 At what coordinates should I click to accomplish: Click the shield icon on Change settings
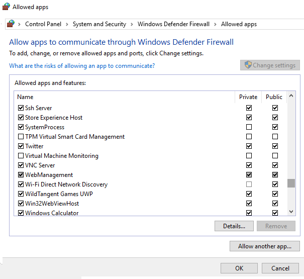[x=248, y=65]
